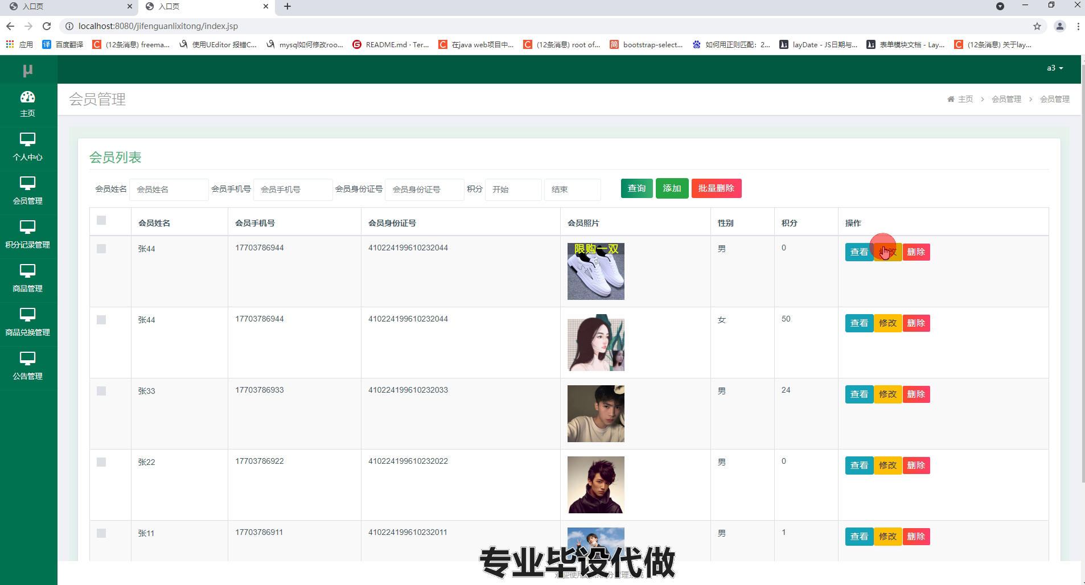Screen dimensions: 1085x585
Task: Check the 张22 row checkbox
Action: [x=101, y=462]
